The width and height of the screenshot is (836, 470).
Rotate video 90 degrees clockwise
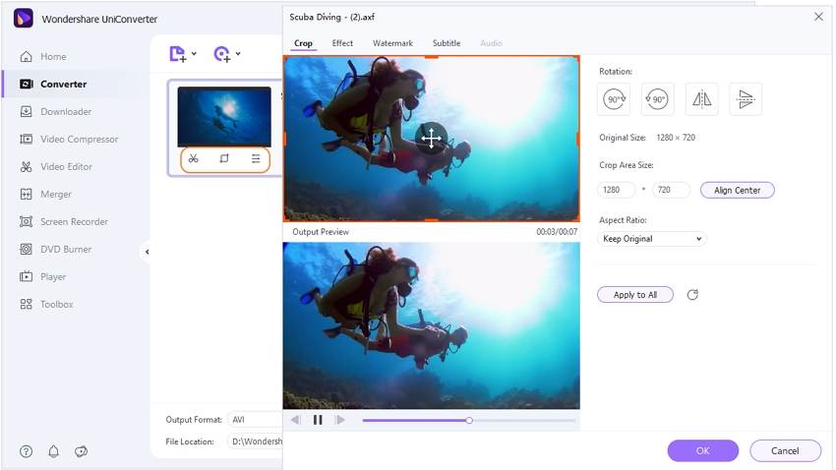point(614,99)
